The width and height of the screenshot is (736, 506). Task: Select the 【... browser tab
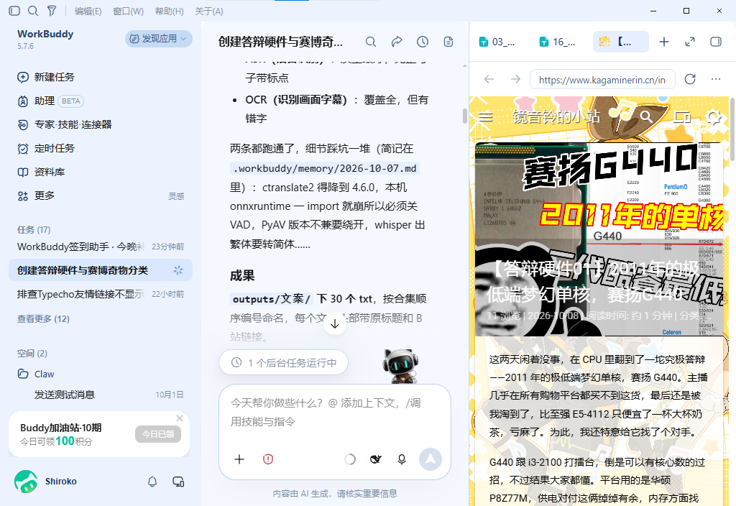pyautogui.click(x=620, y=42)
